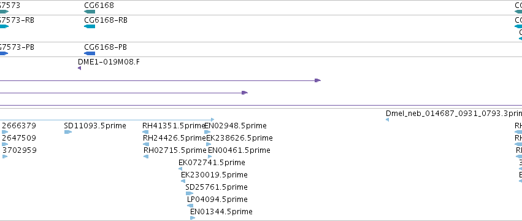522x221 pixels.
Task: Select the EN02948.5prime EST arrow
Action: click(x=207, y=132)
